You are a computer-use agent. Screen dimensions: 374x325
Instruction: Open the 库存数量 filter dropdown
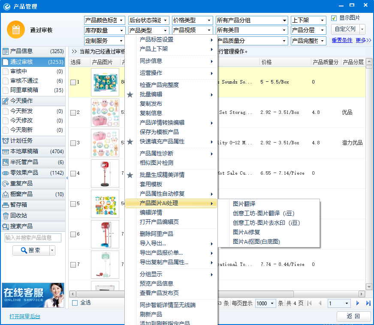(x=104, y=30)
